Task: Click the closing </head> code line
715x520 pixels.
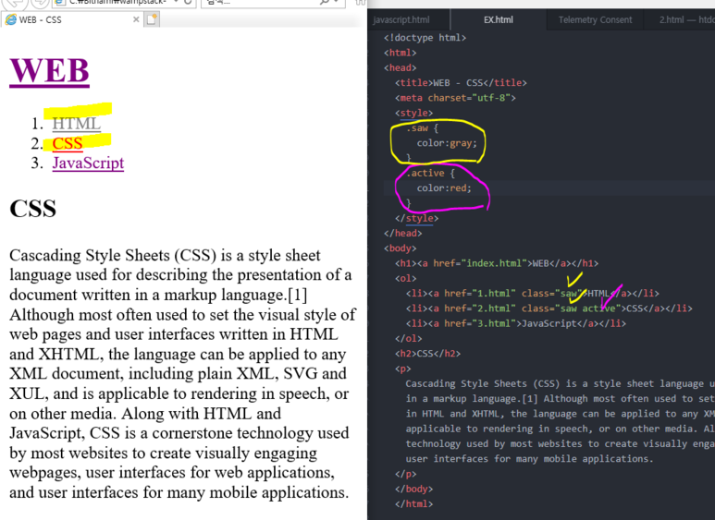Action: [402, 233]
